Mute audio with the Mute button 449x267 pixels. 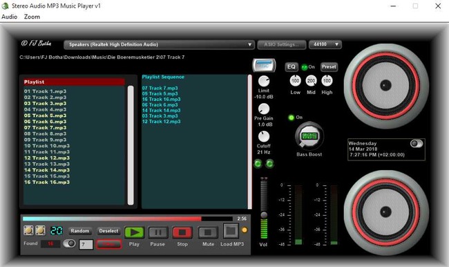click(208, 232)
